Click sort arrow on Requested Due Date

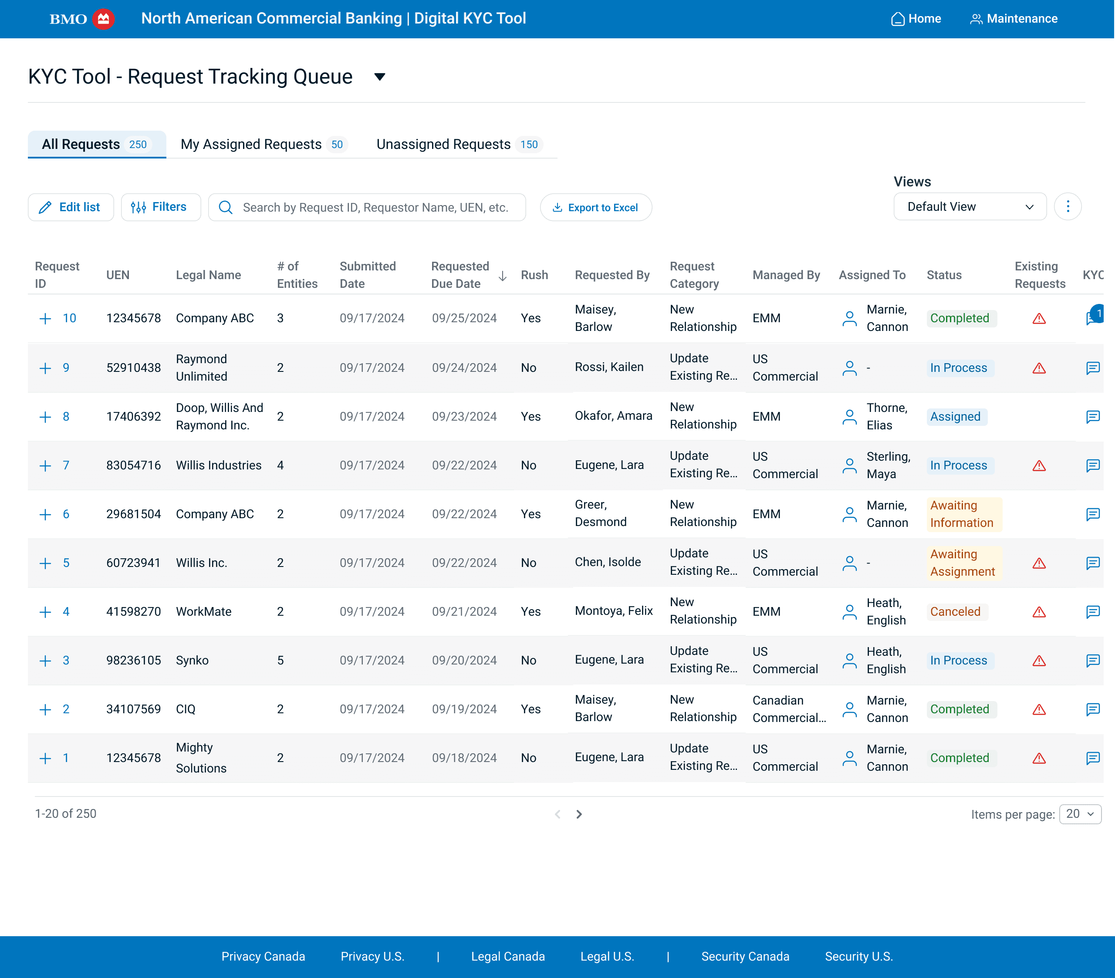pos(503,276)
